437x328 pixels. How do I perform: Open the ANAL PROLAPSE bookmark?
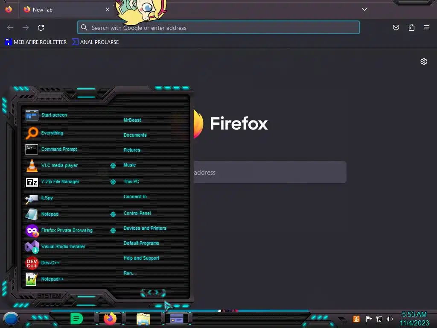pyautogui.click(x=95, y=42)
